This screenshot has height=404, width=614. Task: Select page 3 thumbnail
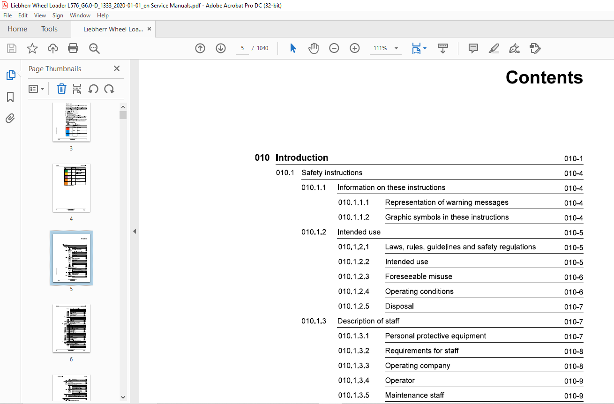click(x=71, y=121)
